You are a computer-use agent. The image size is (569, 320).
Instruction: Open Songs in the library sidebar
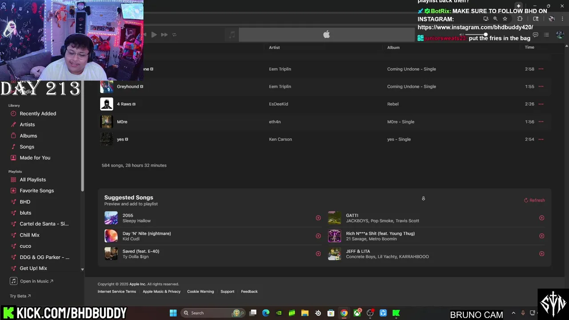point(27,147)
